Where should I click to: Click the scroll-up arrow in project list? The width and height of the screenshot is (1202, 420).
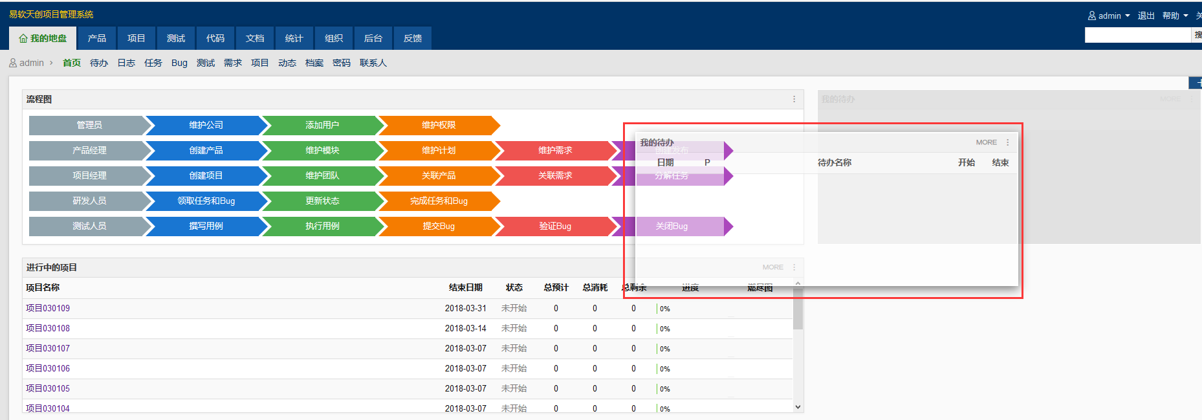tap(798, 283)
